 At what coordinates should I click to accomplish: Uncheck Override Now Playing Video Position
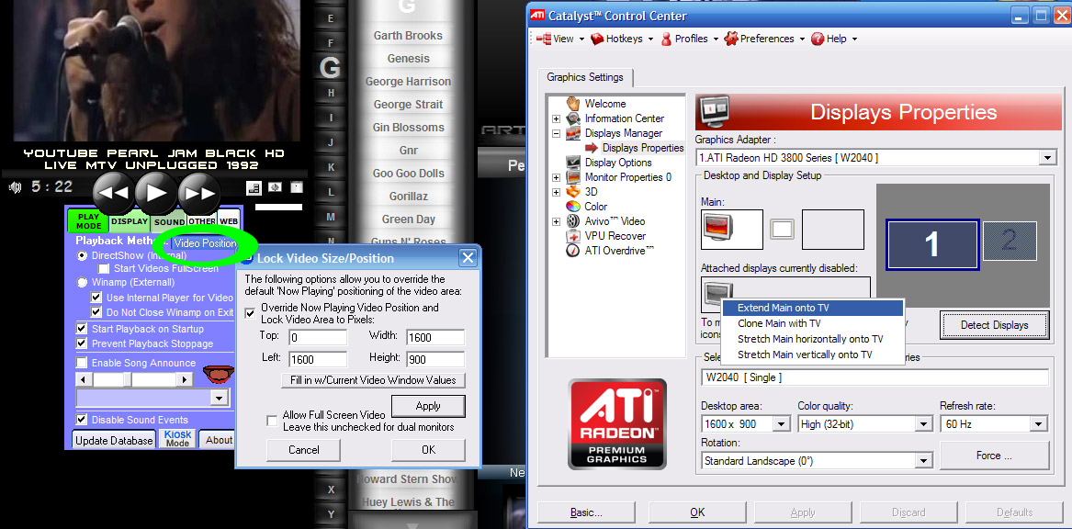[x=250, y=314]
